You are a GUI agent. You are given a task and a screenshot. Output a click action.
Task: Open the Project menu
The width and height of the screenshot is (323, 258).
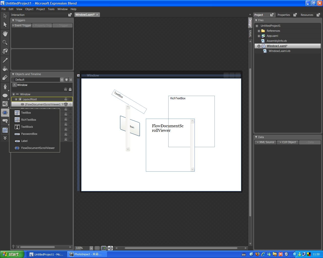click(40, 9)
